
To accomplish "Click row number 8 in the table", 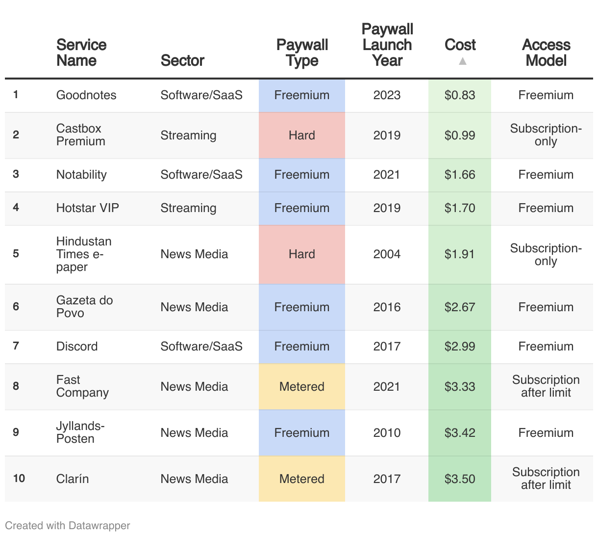I will point(16,386).
